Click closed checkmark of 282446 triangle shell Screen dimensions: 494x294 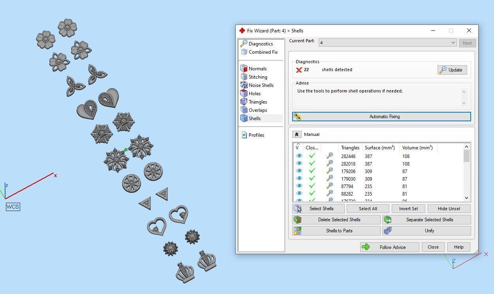point(312,156)
